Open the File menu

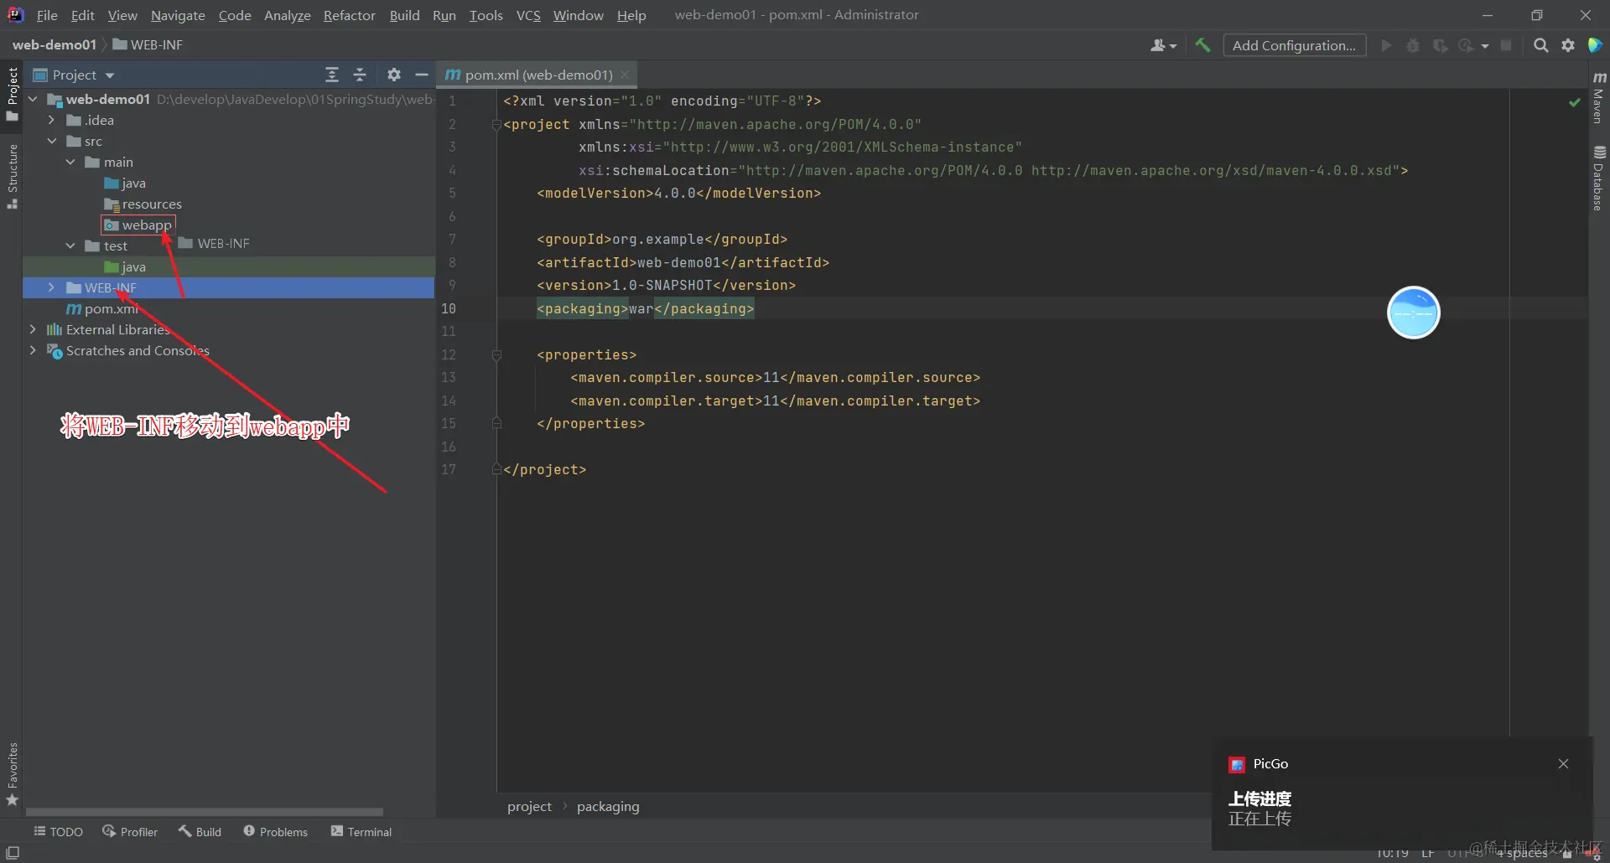click(x=47, y=15)
